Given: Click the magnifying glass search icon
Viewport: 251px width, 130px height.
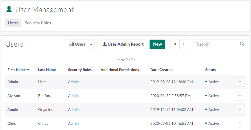Looking at the screenshot, I should click(x=242, y=44).
